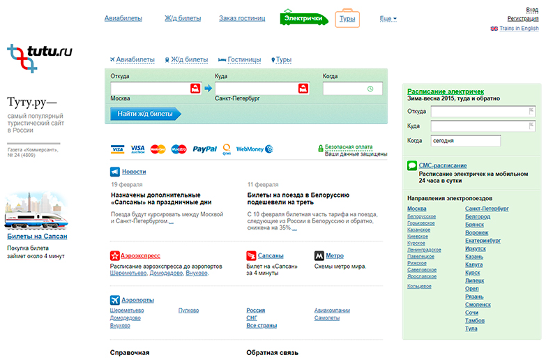546x360 pixels.
Task: Click suggested city Санкт-Петербург under Куда
Action: click(x=237, y=98)
